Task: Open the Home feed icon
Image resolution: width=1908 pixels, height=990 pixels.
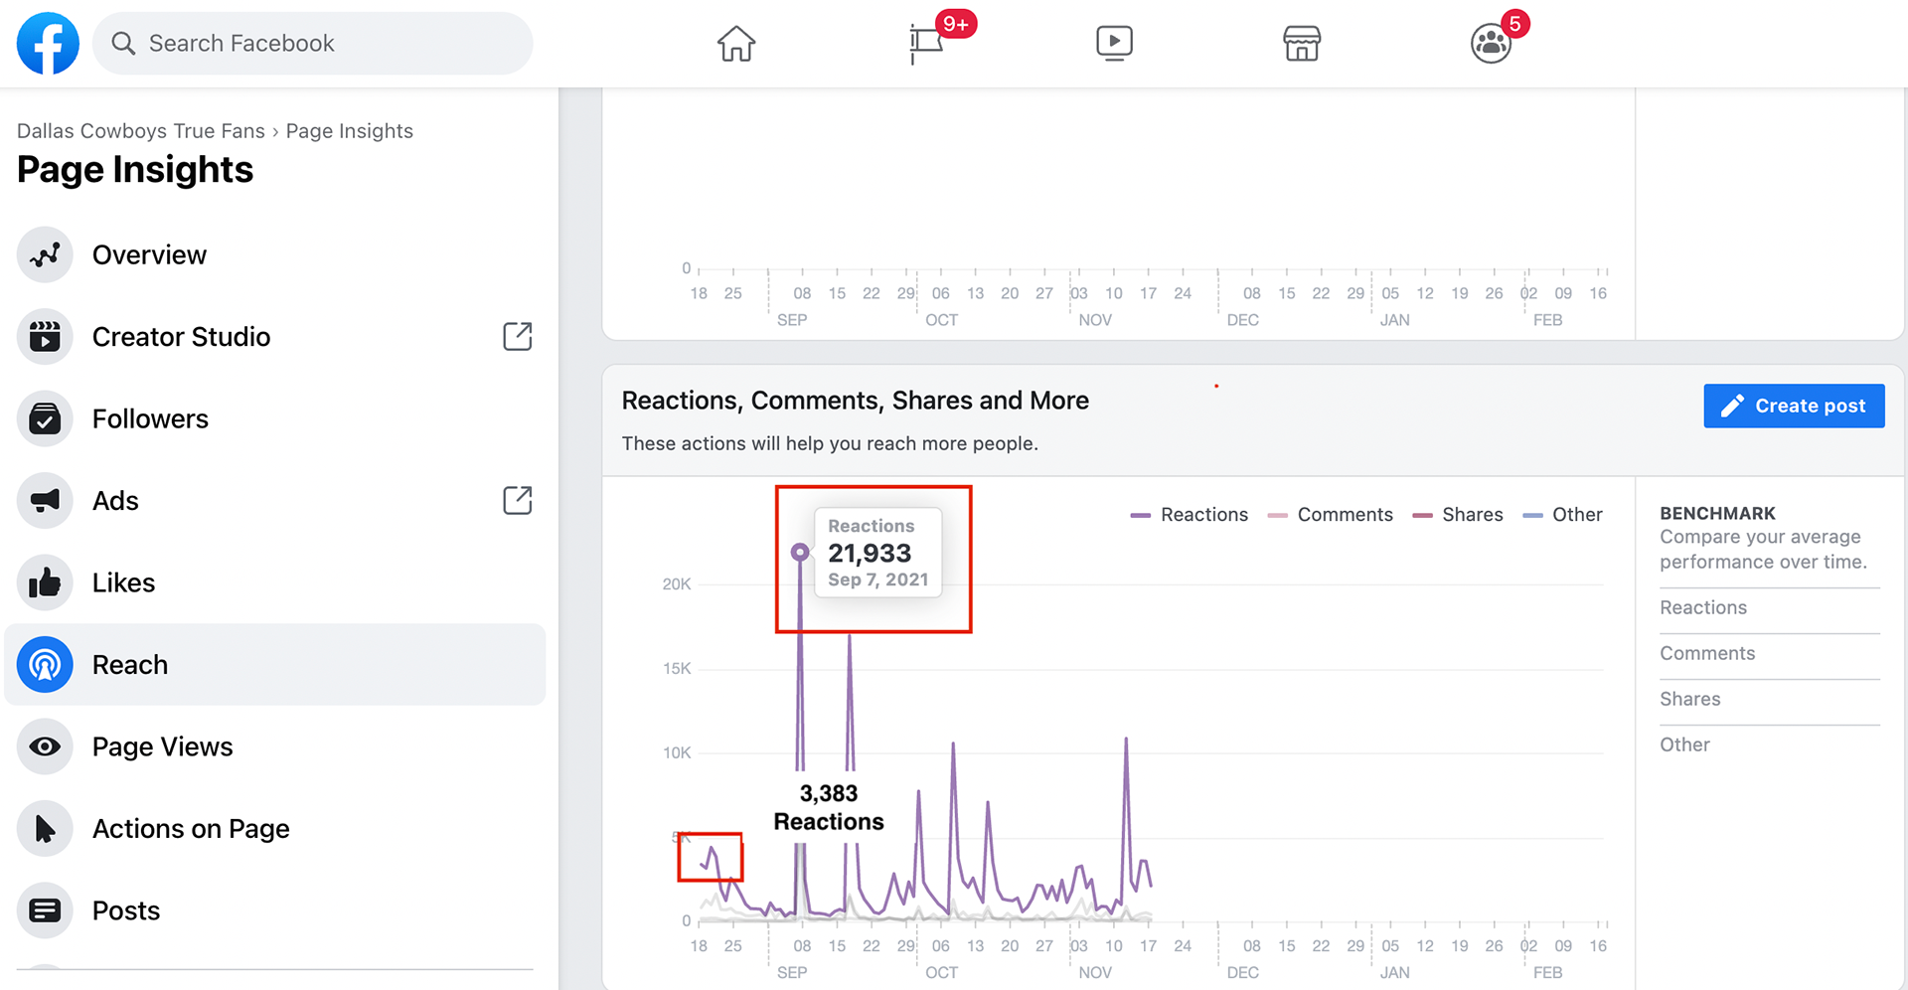Action: [736, 43]
